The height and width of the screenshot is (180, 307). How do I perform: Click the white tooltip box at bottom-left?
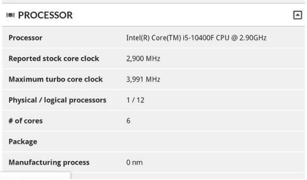35,176
